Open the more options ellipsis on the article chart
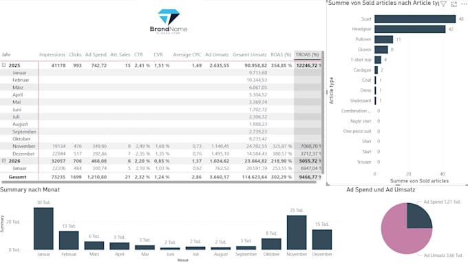The image size is (468, 263). point(464,4)
